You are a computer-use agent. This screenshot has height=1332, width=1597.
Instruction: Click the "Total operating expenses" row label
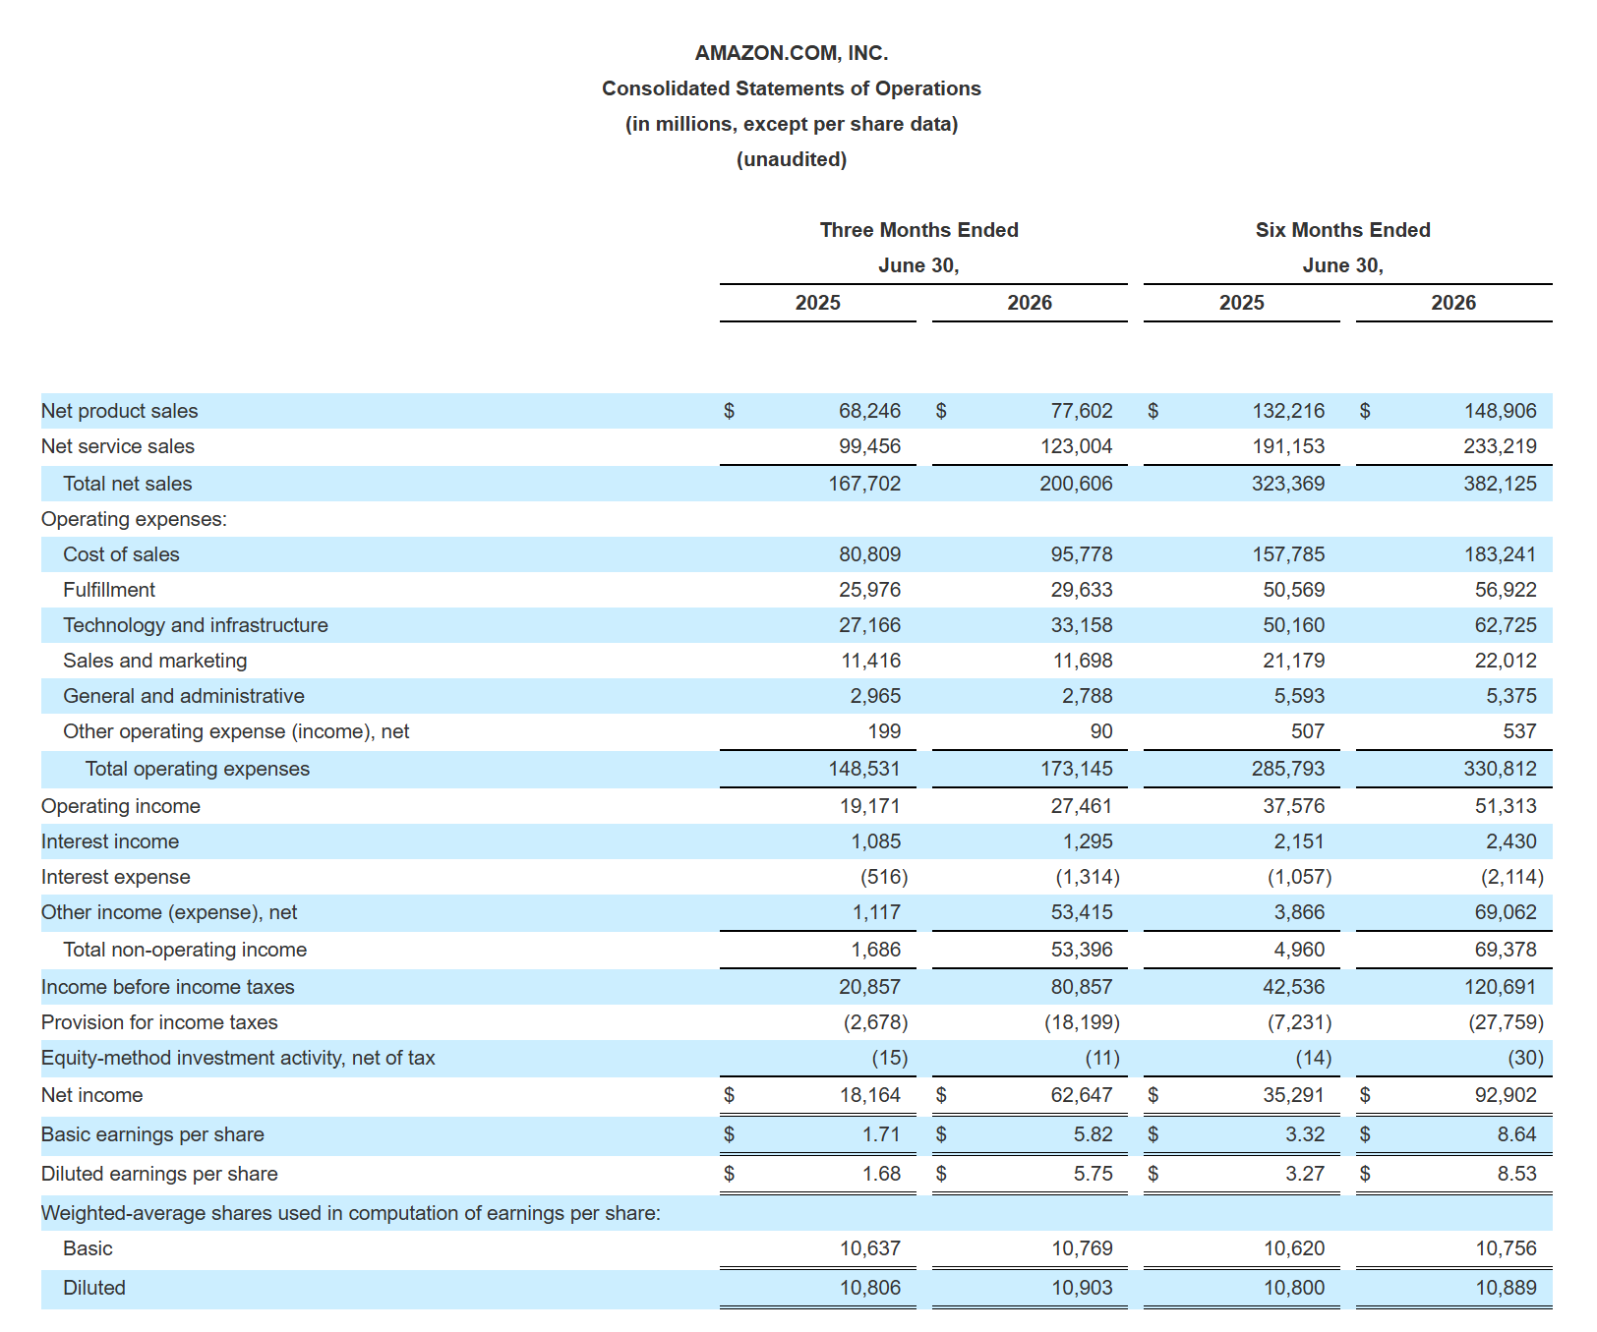pyautogui.click(x=198, y=769)
